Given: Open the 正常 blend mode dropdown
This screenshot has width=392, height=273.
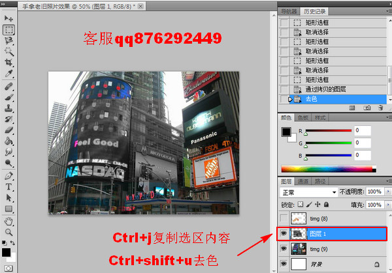Looking at the screenshot, I should coord(309,192).
